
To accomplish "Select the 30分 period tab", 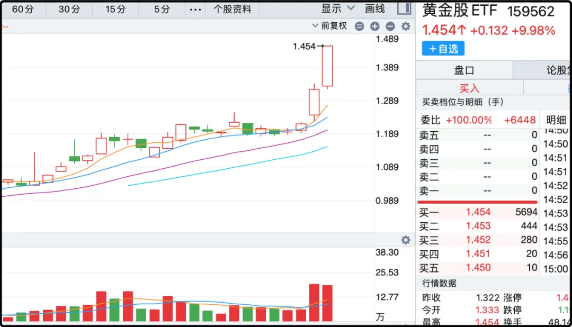I will [x=69, y=9].
